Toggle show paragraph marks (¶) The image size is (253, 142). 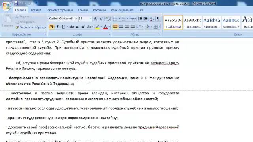click(158, 19)
